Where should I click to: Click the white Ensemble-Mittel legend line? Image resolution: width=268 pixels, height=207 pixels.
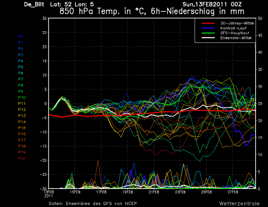point(208,38)
